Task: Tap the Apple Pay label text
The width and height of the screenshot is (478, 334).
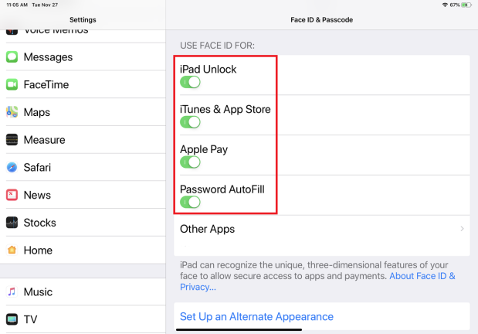Action: (204, 149)
